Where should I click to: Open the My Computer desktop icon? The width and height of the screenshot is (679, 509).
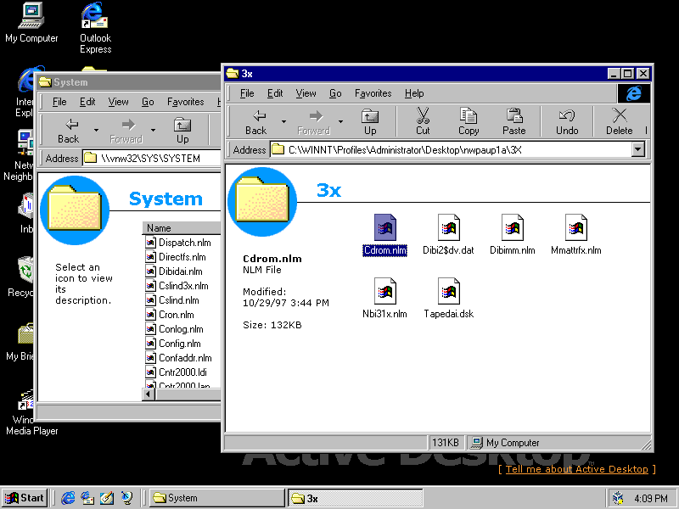coord(31,23)
